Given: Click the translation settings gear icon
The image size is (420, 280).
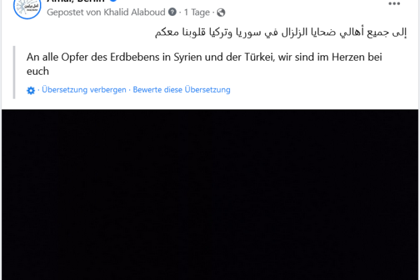Looking at the screenshot, I should (31, 90).
